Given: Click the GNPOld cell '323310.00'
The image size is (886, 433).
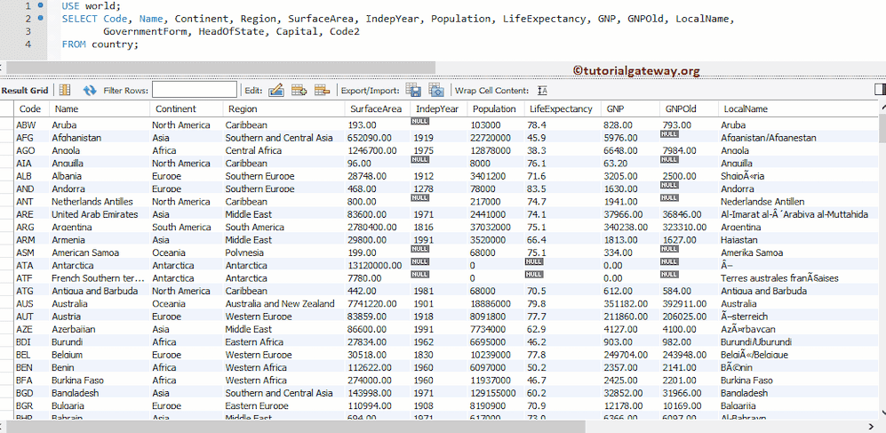Looking at the screenshot, I should pyautogui.click(x=688, y=228).
